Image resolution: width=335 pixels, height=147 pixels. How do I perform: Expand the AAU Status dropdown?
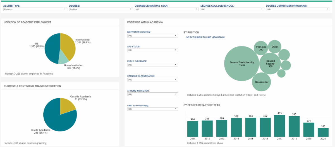tap(152, 50)
